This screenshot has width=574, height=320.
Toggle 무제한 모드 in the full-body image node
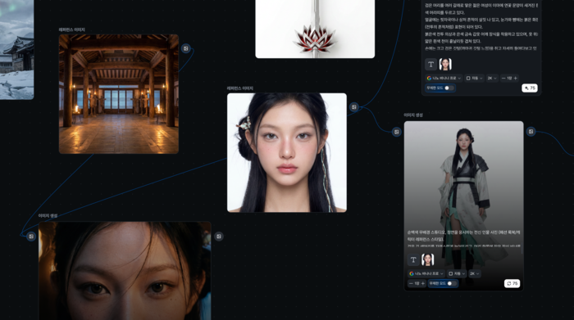[451, 283]
